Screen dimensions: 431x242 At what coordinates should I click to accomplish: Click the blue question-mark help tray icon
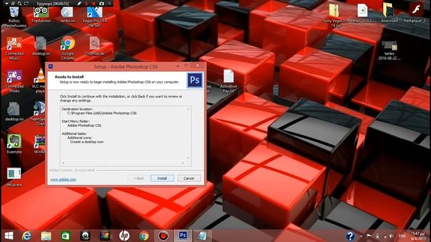point(350,236)
